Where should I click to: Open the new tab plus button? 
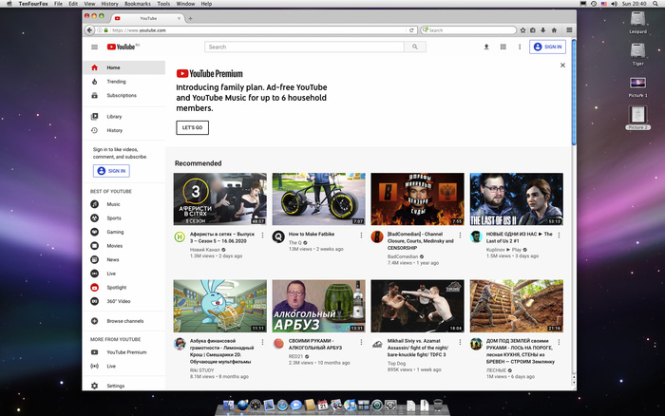(190, 18)
